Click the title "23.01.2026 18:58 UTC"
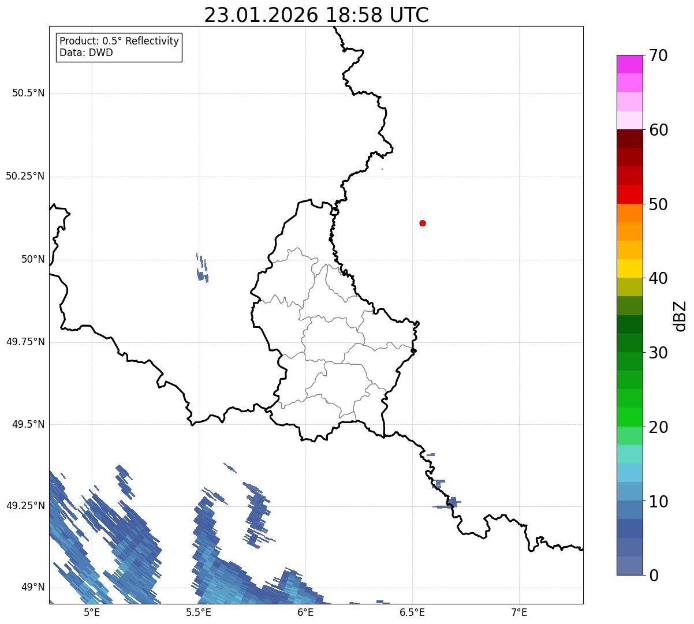 click(316, 15)
